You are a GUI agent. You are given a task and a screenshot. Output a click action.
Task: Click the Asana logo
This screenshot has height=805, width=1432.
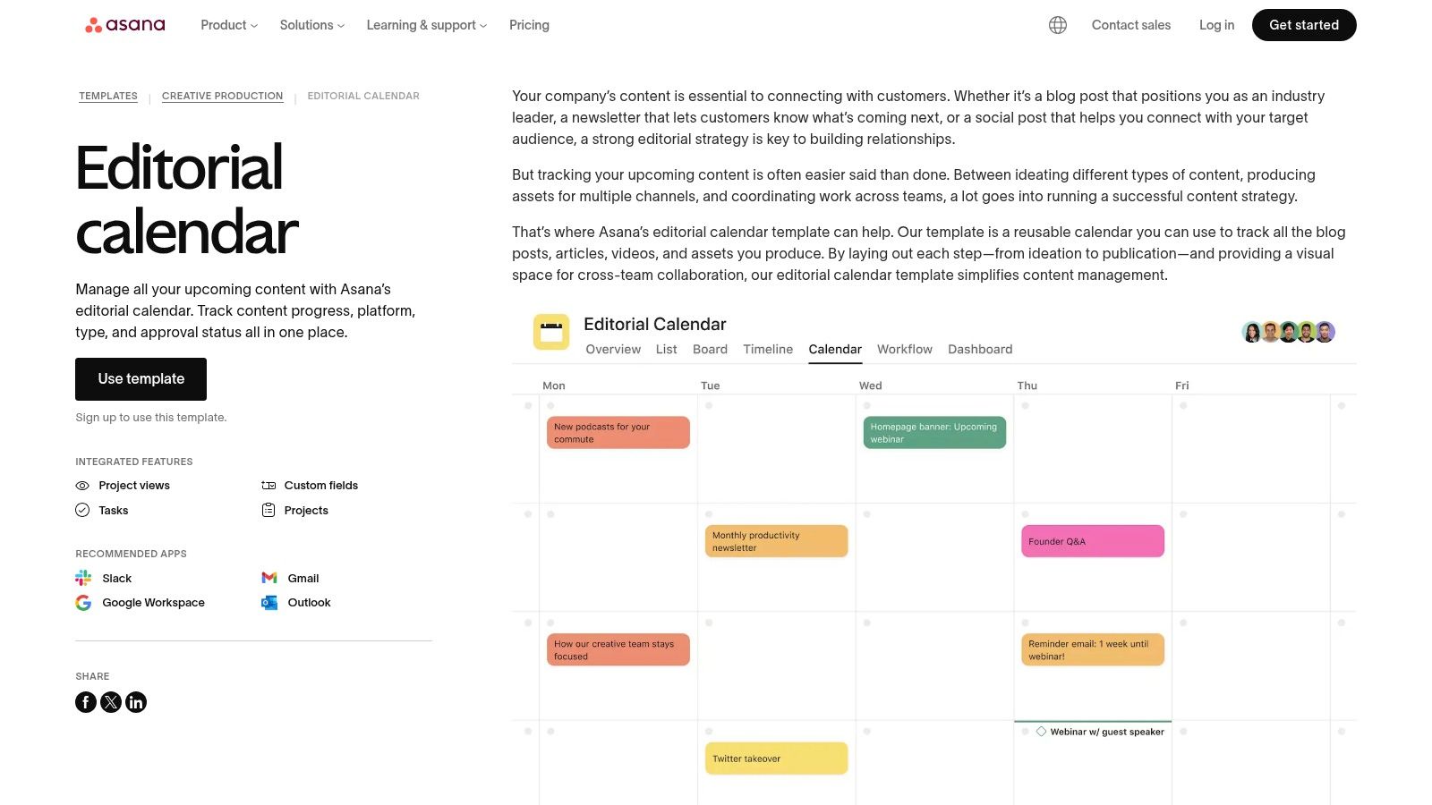[125, 25]
